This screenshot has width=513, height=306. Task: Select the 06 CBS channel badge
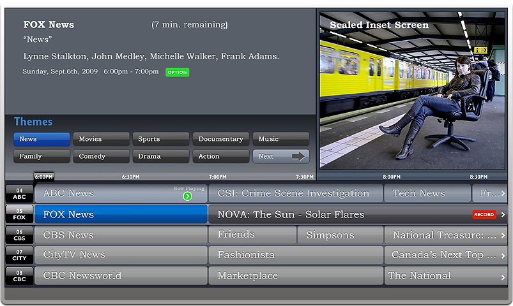pos(19,235)
